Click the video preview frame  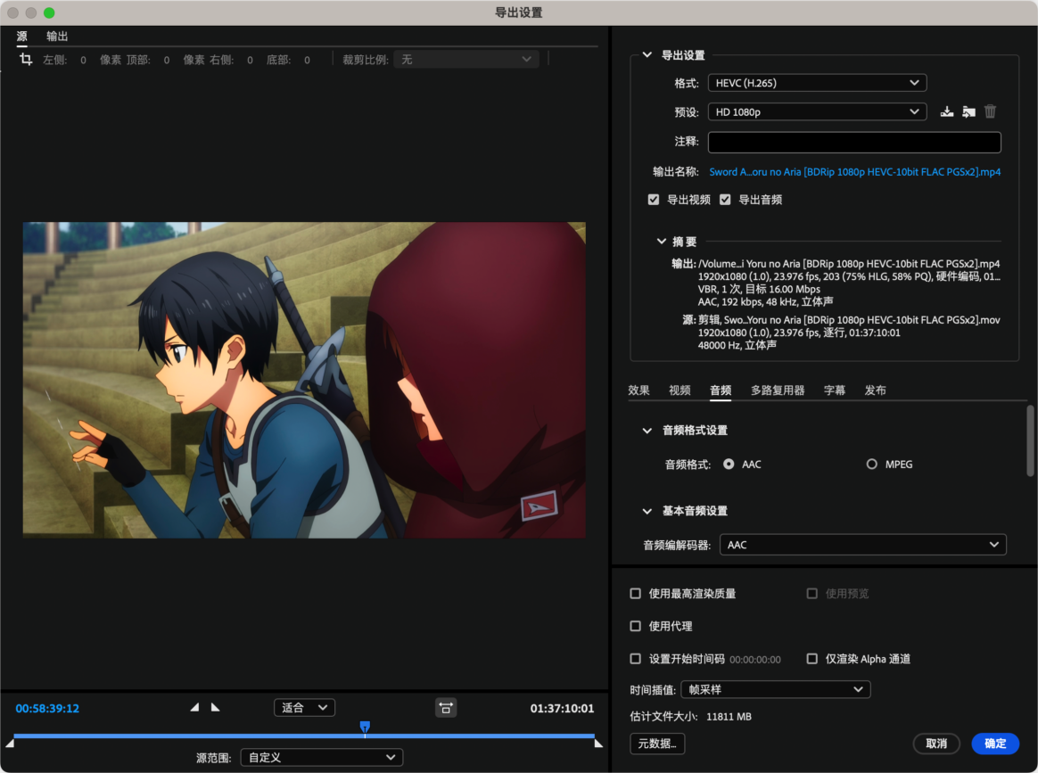(x=304, y=380)
